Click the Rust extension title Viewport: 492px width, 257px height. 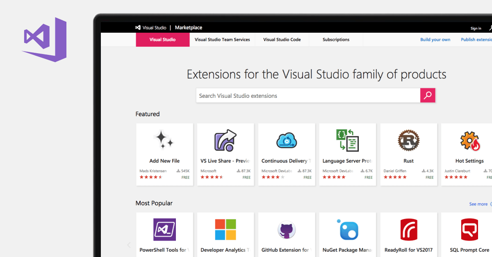(x=408, y=161)
